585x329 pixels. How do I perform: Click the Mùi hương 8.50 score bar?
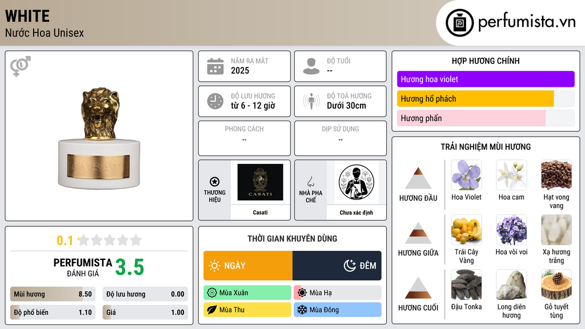pos(53,294)
